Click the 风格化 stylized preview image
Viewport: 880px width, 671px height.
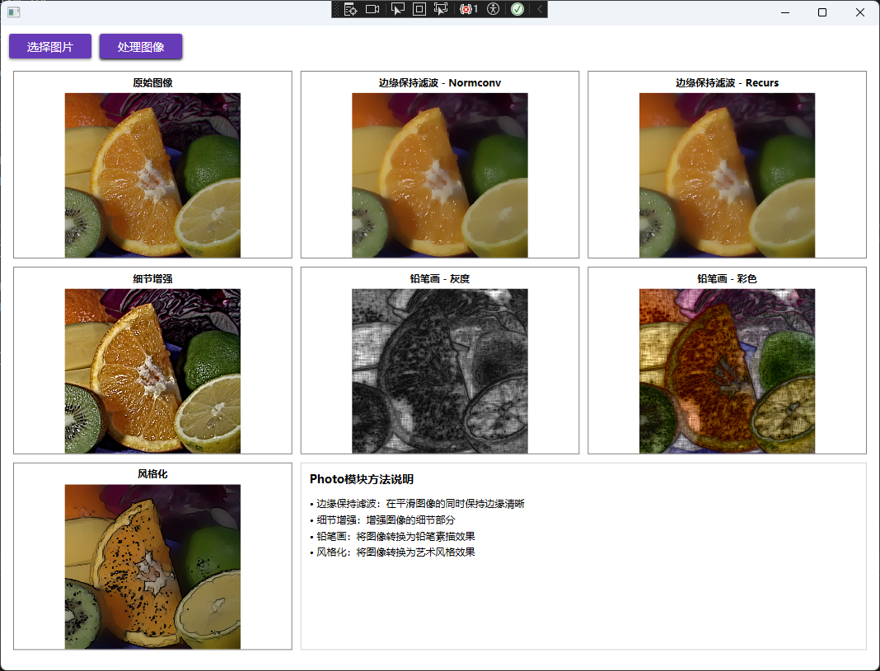pos(152,566)
